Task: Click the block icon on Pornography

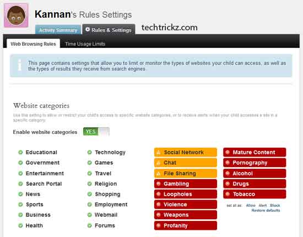Action: pyautogui.click(x=228, y=163)
